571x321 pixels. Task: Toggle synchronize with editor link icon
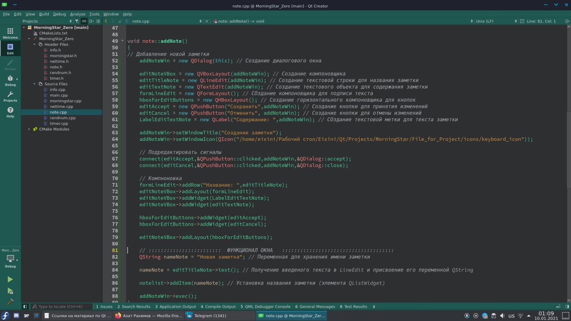84,21
